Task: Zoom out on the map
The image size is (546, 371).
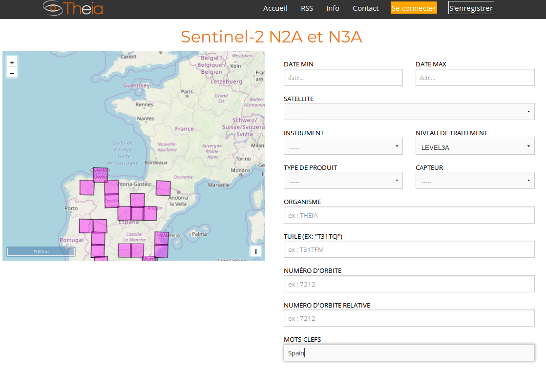Action: pyautogui.click(x=12, y=73)
